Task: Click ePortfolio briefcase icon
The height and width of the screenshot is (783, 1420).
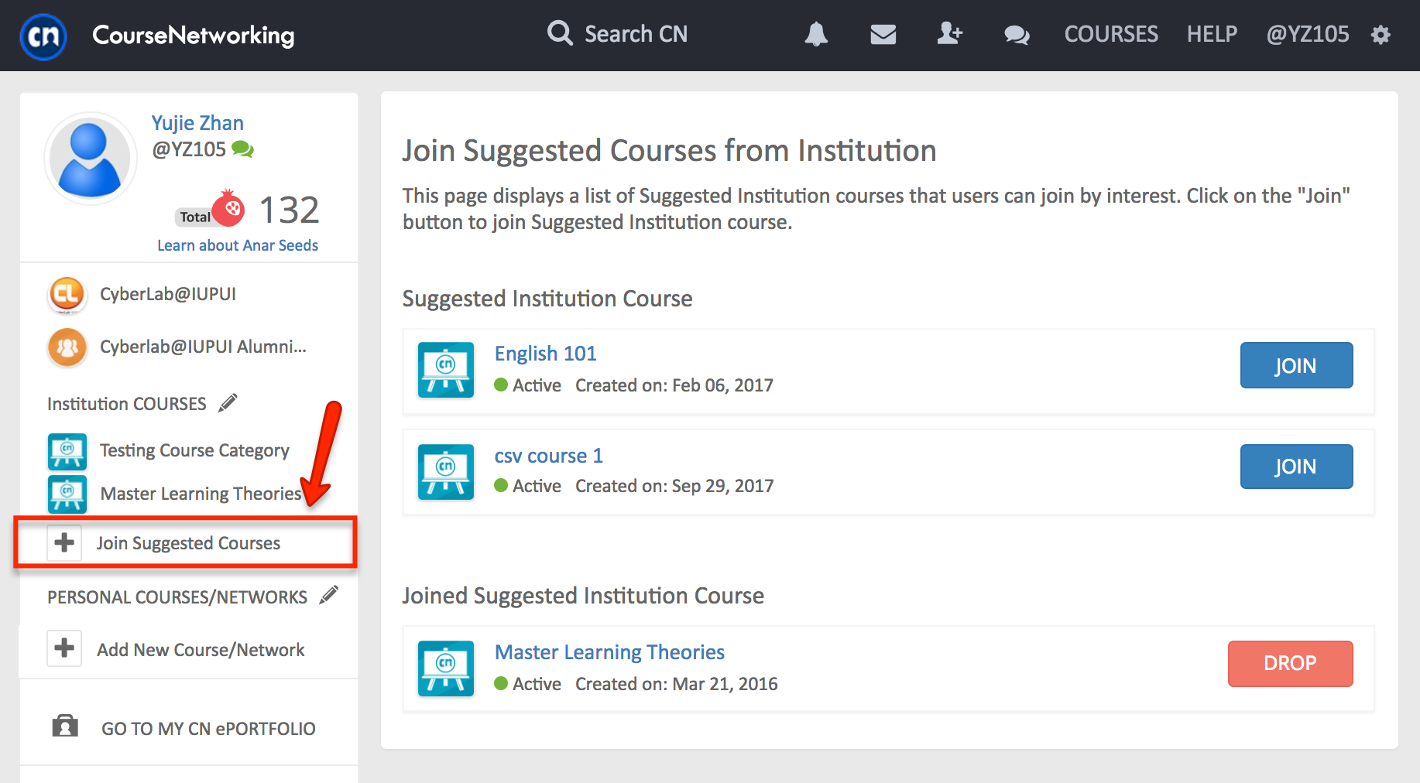Action: [x=65, y=727]
